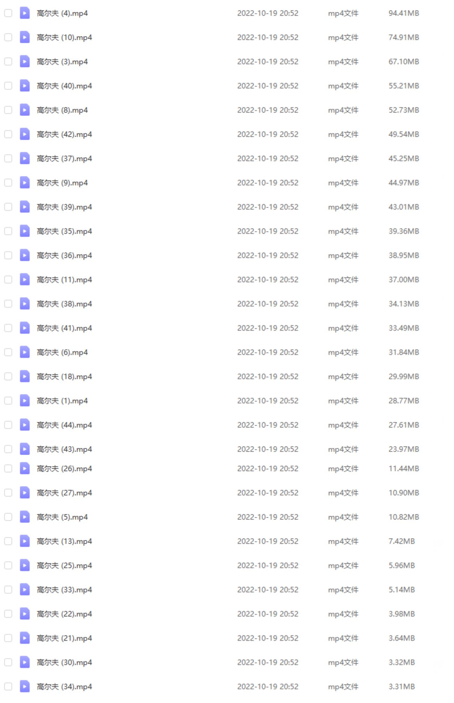The image size is (454, 703).
Task: Select checkbox beside 高尔夫 (1).mp4
Action: (8, 401)
